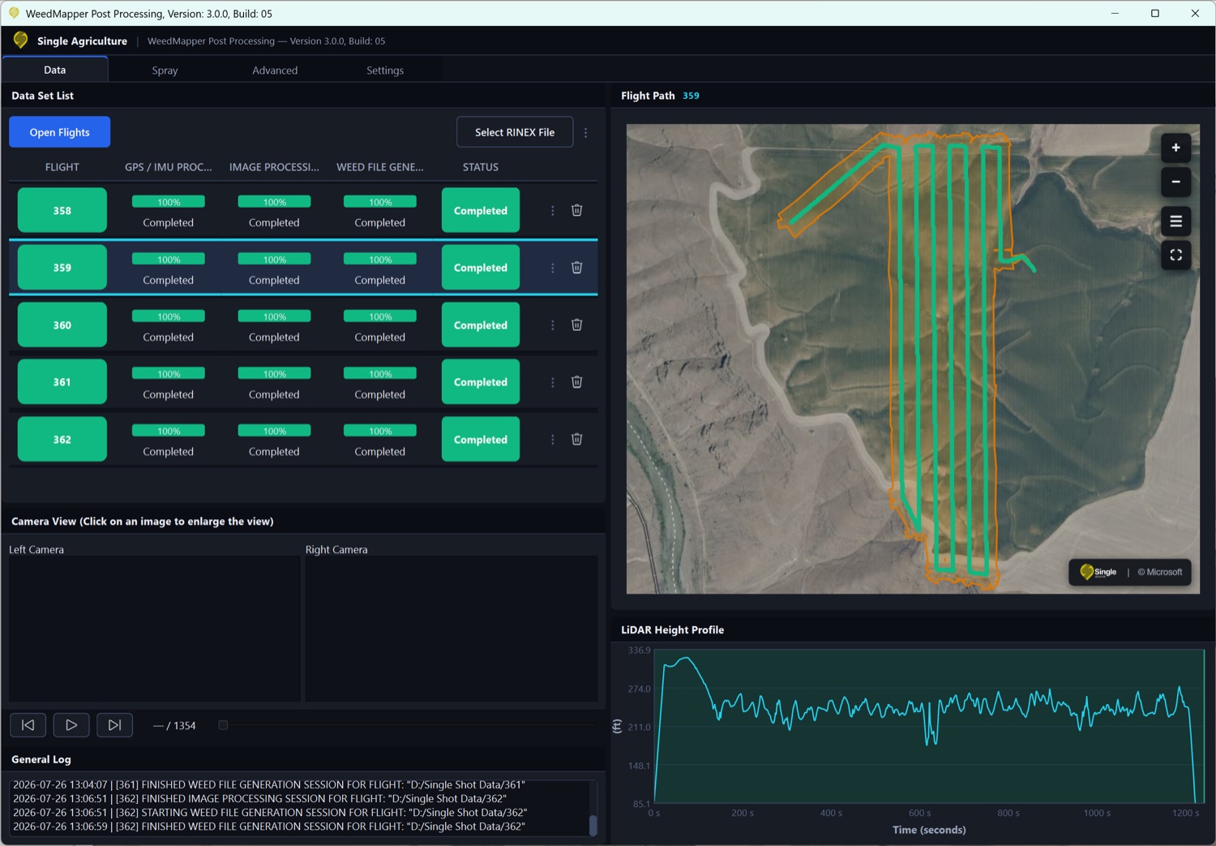Click weed file progress bar for flight 362

pos(380,431)
